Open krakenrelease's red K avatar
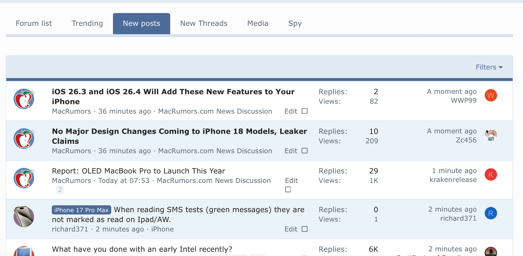This screenshot has width=523, height=256. 491,175
